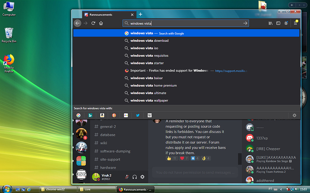
Task: Toggle Discord headphones deafen
Action: tap(135, 177)
